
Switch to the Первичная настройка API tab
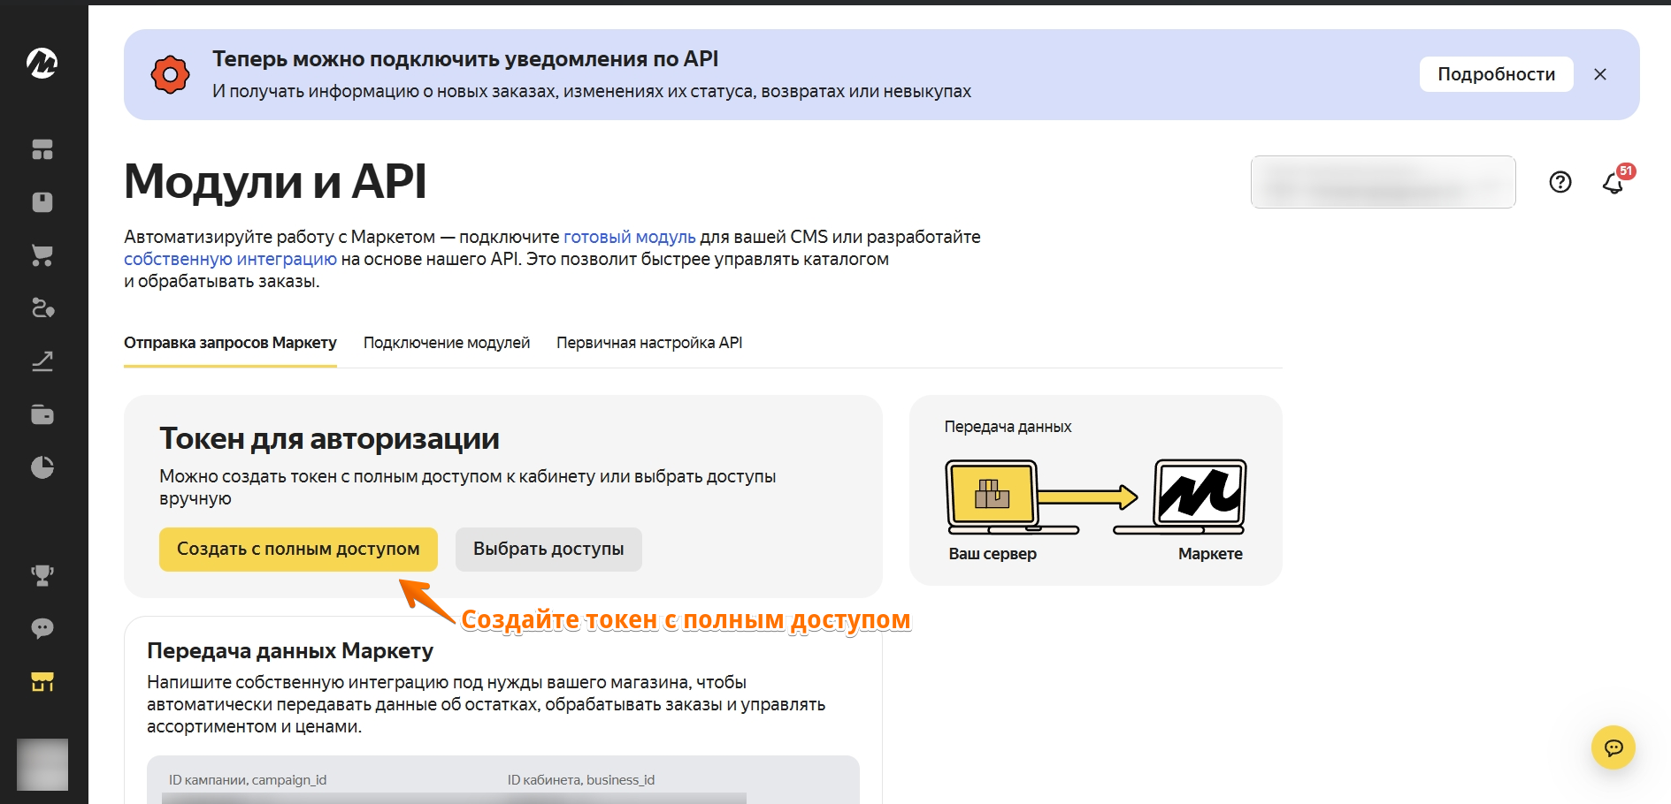tap(649, 343)
